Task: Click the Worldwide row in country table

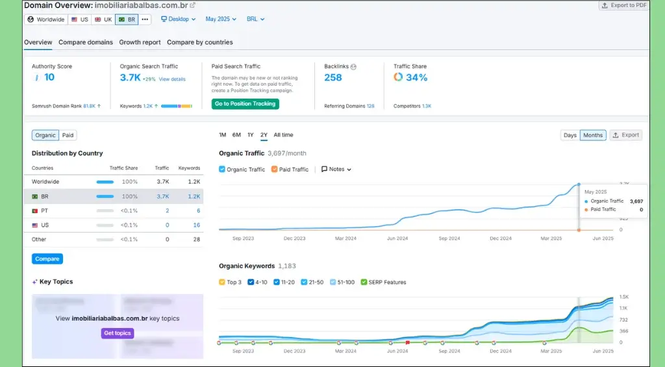Action: [x=113, y=182]
